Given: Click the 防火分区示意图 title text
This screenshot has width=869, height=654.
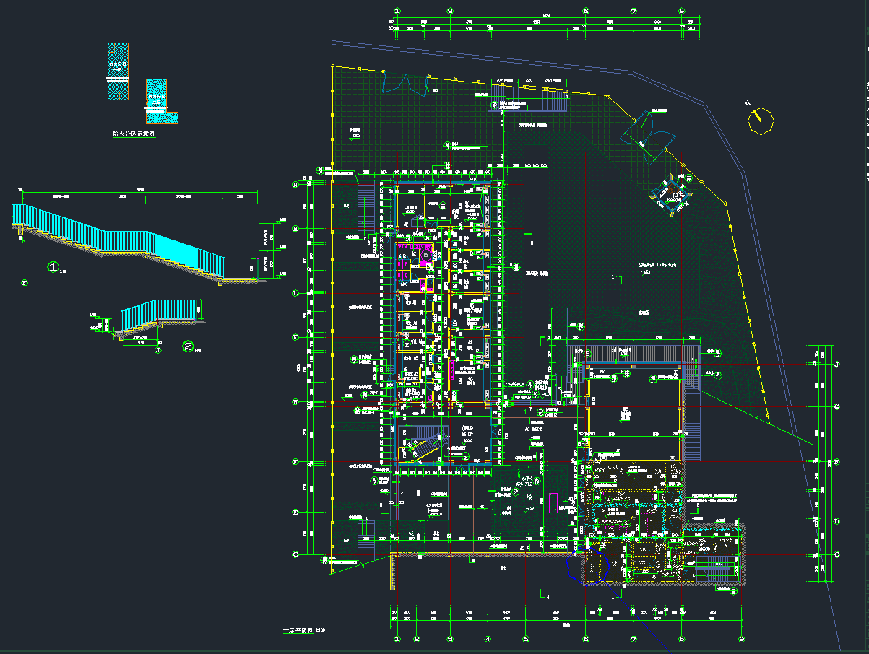Looking at the screenshot, I should coord(134,134).
